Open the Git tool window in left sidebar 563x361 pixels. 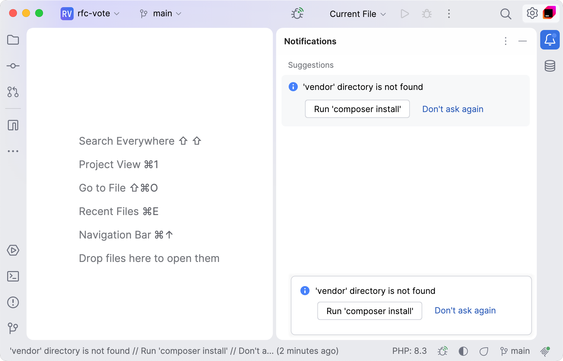coord(13,328)
